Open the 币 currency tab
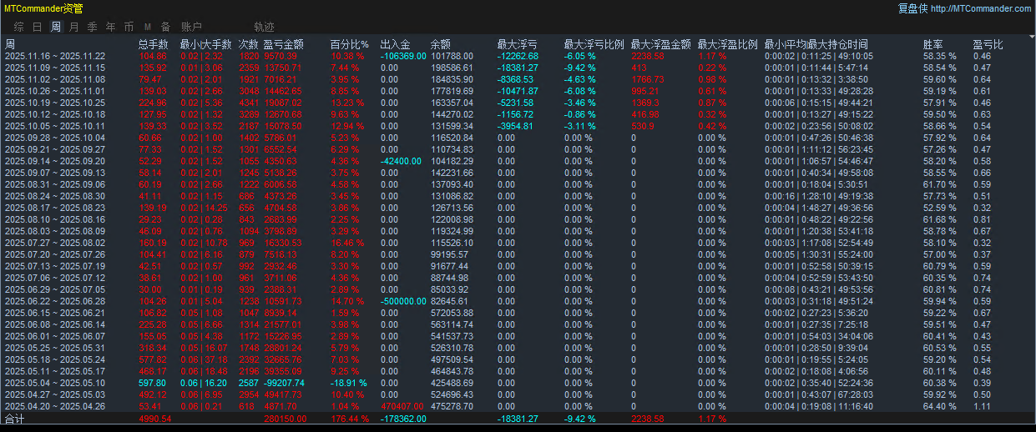The width and height of the screenshot is (1036, 432). tap(129, 27)
